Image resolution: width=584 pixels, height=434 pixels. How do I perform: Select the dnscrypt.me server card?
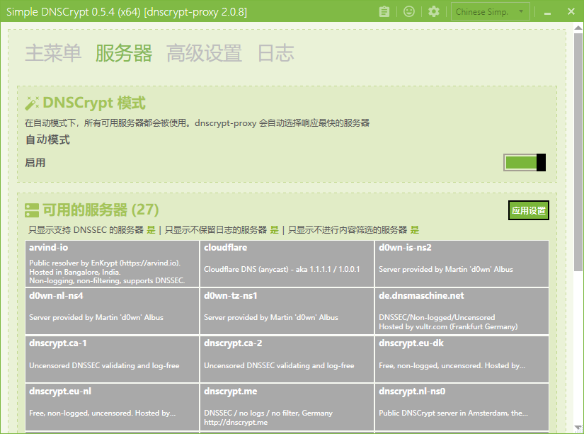(x=287, y=407)
